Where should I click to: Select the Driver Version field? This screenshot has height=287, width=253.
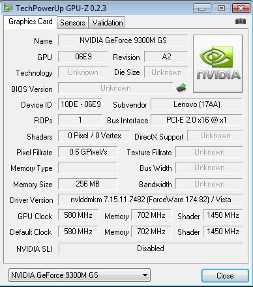(151, 200)
